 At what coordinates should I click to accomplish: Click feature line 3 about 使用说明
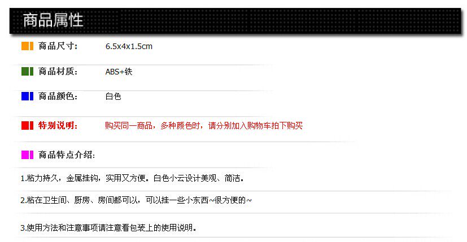point(108,228)
